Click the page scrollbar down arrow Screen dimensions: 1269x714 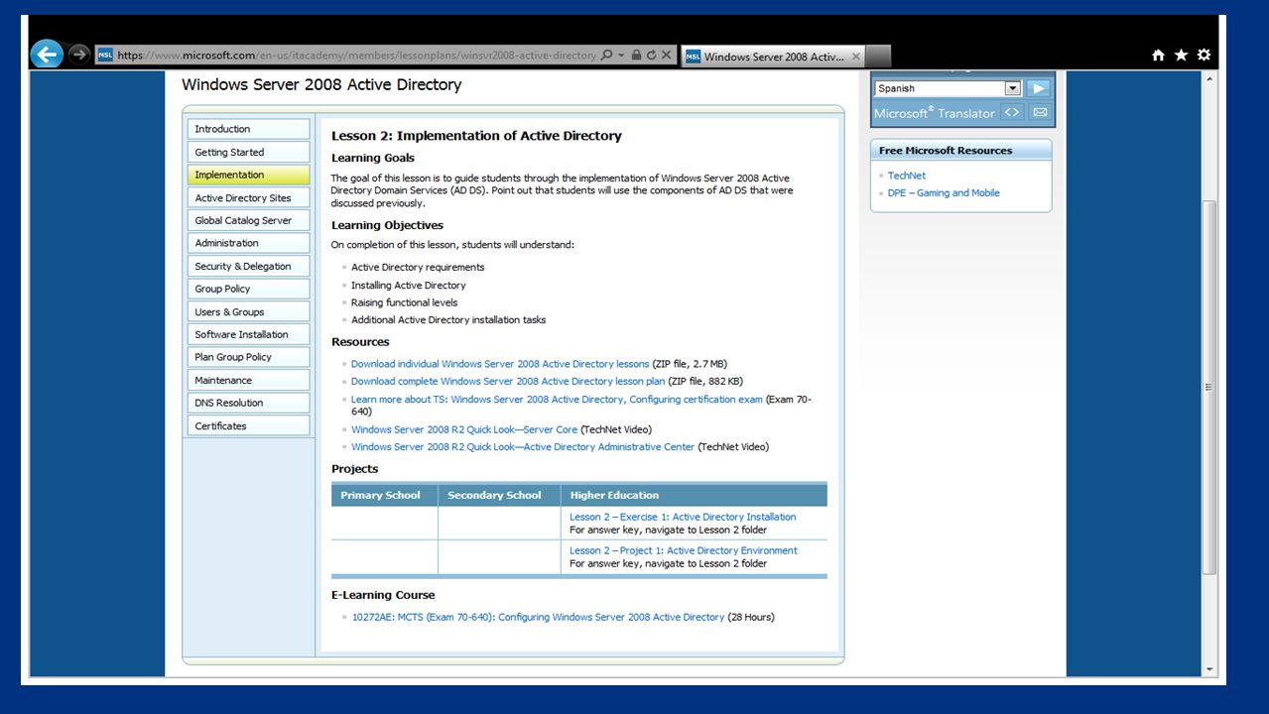1208,669
